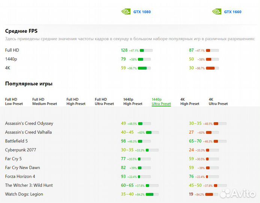The height and width of the screenshot is (203, 260).
Task: Click the Assassin's Creed Odyssey title
Action: point(29,123)
